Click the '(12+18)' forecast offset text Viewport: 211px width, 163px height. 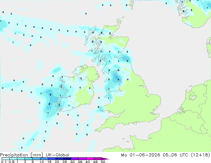[200, 155]
